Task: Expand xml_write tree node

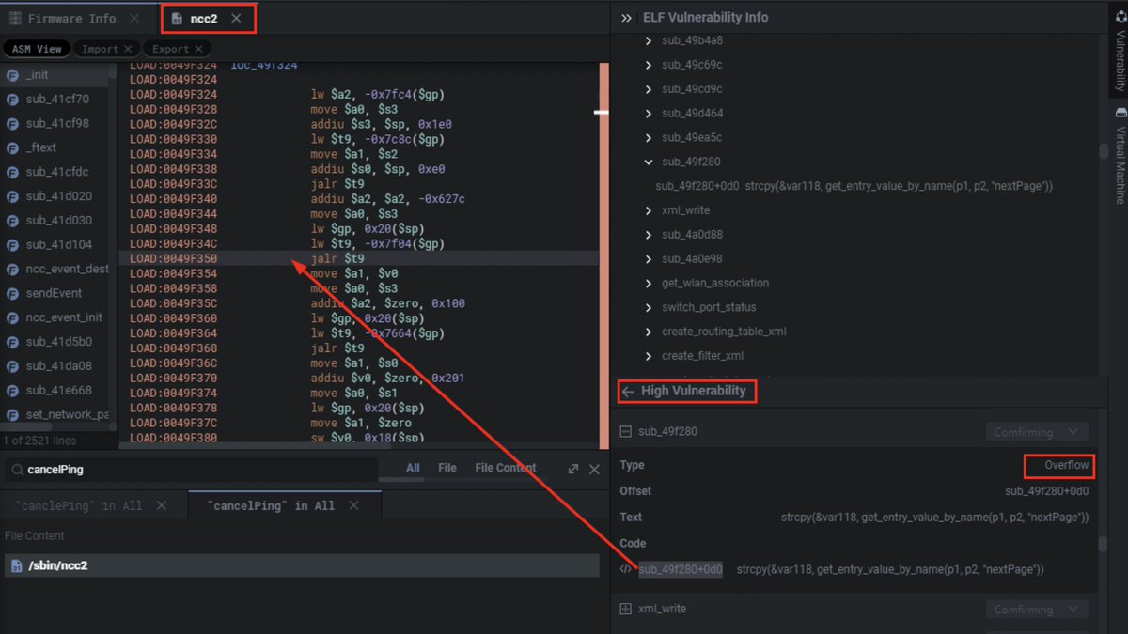Action: point(649,210)
